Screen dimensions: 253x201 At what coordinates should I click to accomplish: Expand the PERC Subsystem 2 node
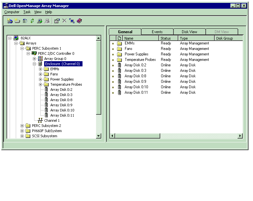pyautogui.click(x=22, y=126)
